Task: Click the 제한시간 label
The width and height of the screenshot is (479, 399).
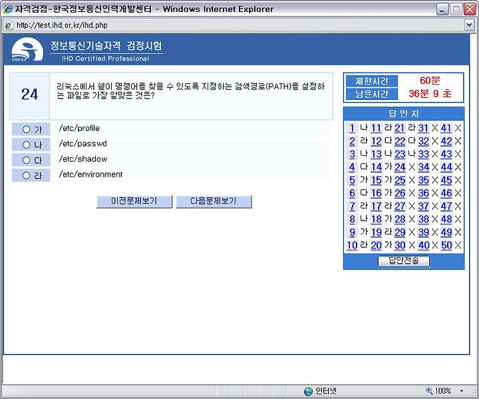Action: (371, 81)
